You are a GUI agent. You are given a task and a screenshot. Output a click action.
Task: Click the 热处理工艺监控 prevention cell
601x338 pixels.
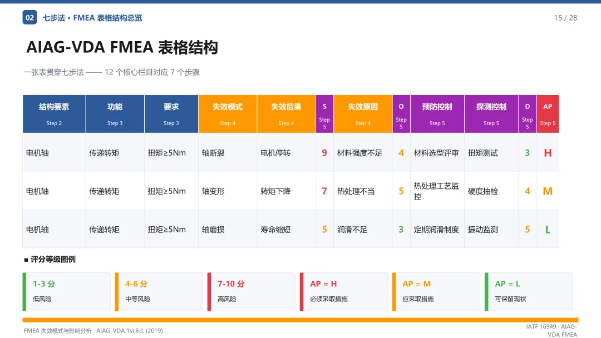[436, 191]
